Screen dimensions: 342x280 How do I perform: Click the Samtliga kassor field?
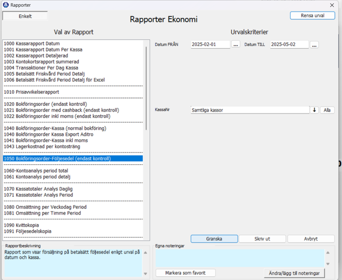point(250,110)
